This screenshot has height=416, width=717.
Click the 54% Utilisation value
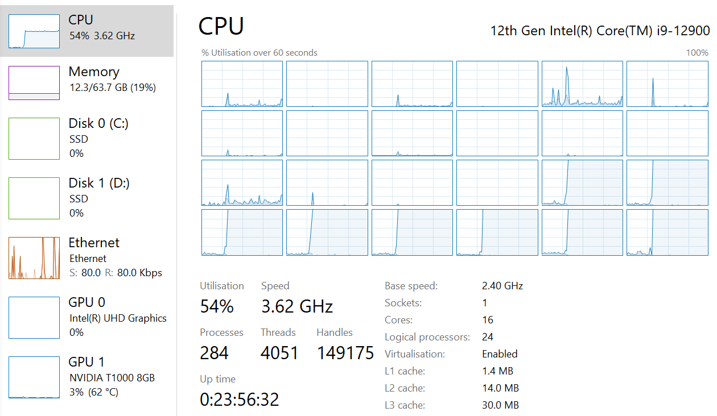click(217, 307)
